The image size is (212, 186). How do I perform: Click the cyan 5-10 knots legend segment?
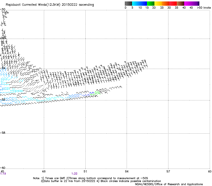point(136,3)
